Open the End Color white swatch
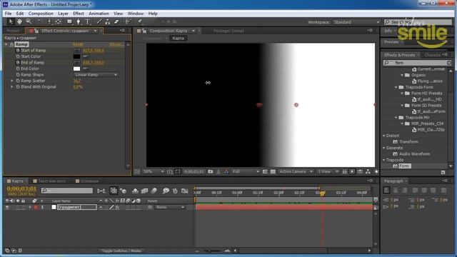The width and height of the screenshot is (457, 257). pos(76,69)
